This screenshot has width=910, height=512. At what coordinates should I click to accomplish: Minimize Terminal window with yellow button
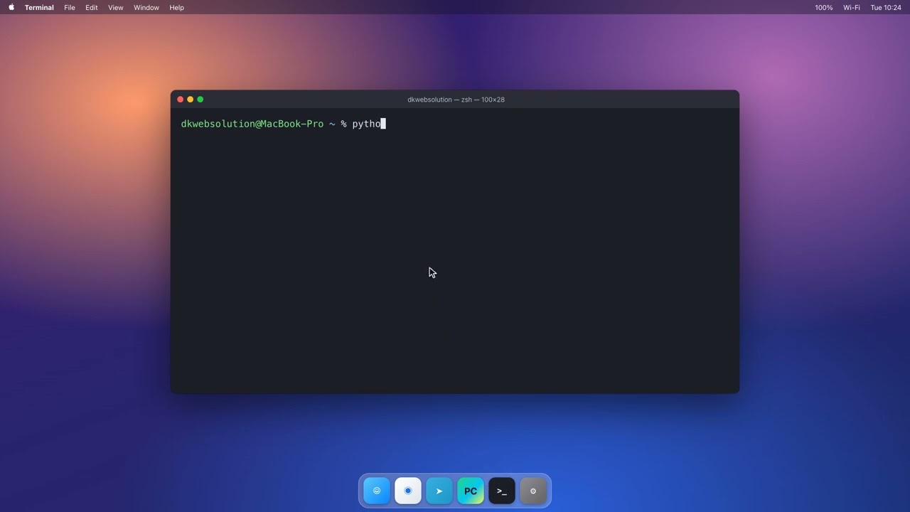(191, 100)
